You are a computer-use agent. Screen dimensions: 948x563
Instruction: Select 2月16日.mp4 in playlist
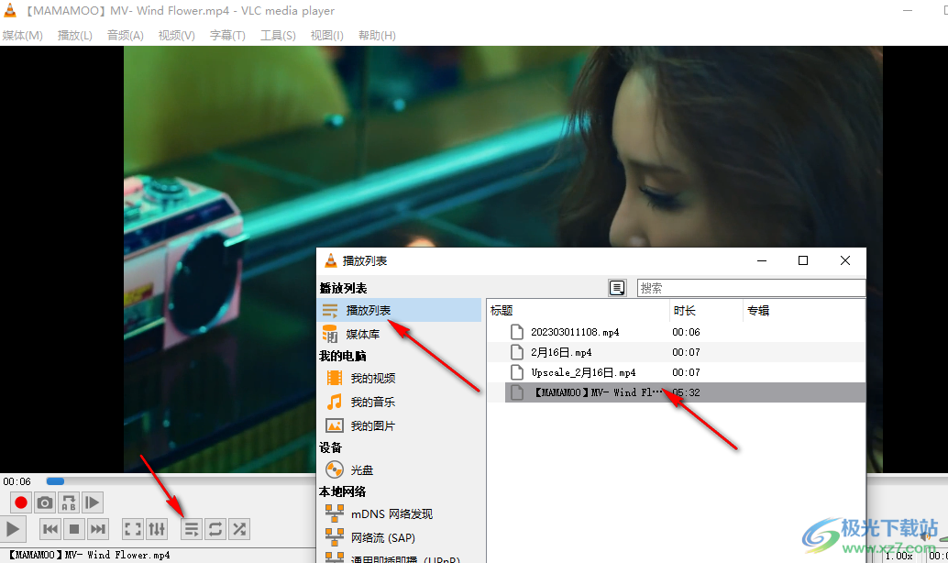click(x=561, y=352)
